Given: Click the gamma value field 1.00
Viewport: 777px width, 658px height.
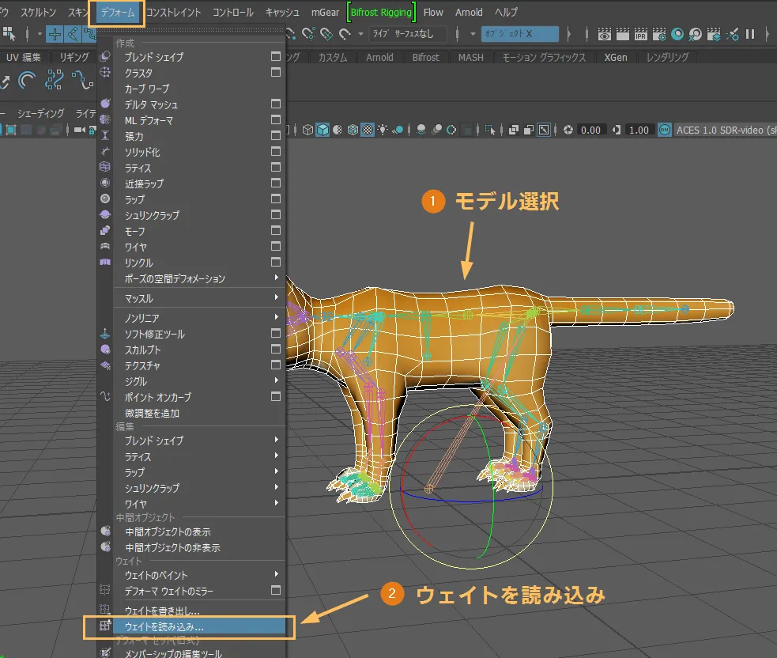Looking at the screenshot, I should pos(639,130).
